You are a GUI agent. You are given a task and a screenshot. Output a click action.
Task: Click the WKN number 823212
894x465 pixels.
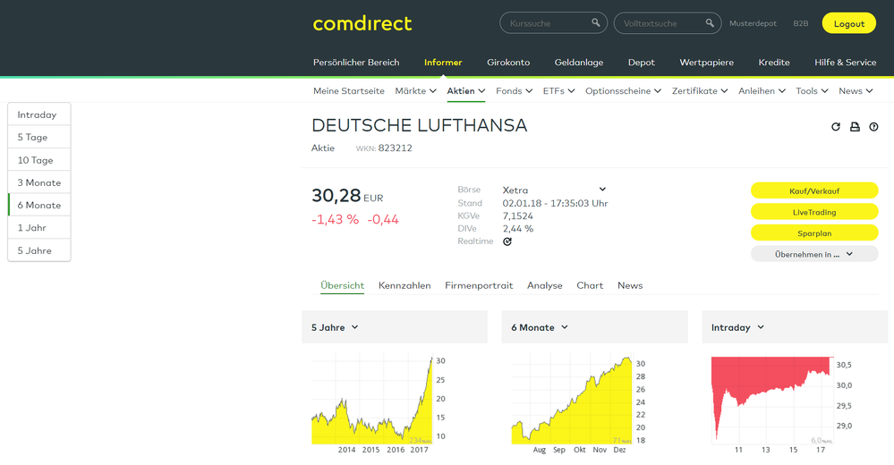[x=395, y=148]
